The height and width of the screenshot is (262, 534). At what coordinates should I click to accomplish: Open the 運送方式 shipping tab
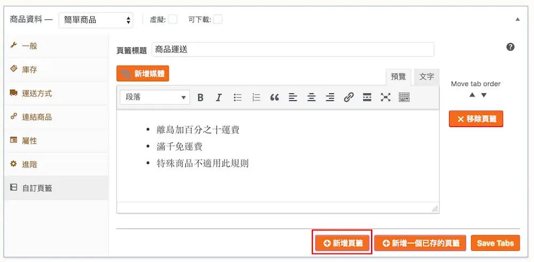(x=57, y=93)
